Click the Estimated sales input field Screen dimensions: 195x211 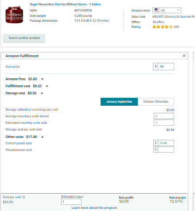pos(71,202)
